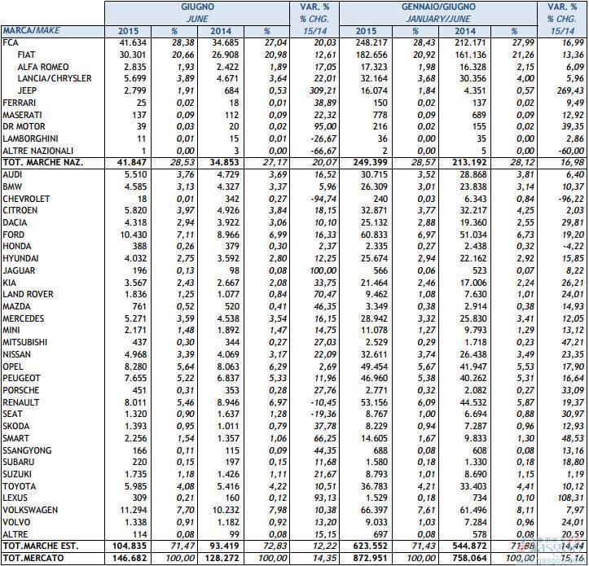This screenshot has height=566, width=589.
Task: Select the CITROEN row label
Action: click(x=20, y=210)
